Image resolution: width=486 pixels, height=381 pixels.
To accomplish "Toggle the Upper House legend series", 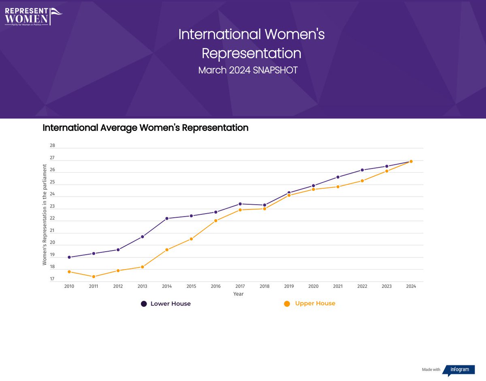I will (x=310, y=304).
